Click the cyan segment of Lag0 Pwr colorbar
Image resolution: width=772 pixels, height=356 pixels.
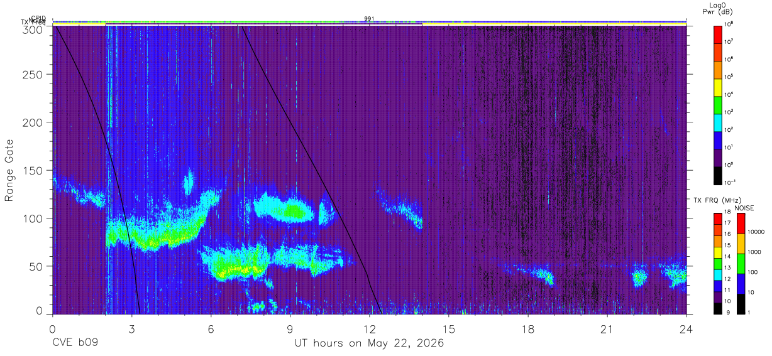point(718,121)
